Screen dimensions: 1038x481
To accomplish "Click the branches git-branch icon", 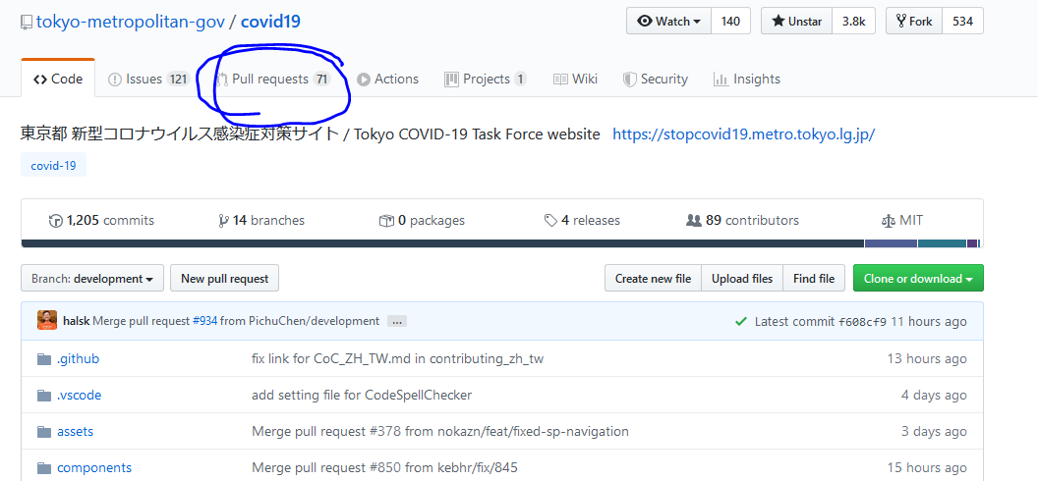I will (x=223, y=221).
